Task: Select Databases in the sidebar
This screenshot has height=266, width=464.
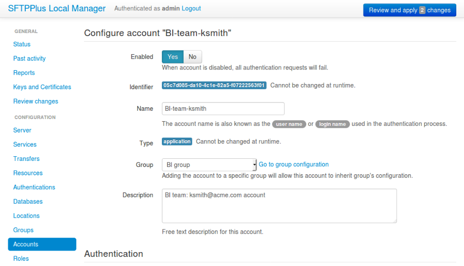Action: click(x=28, y=202)
